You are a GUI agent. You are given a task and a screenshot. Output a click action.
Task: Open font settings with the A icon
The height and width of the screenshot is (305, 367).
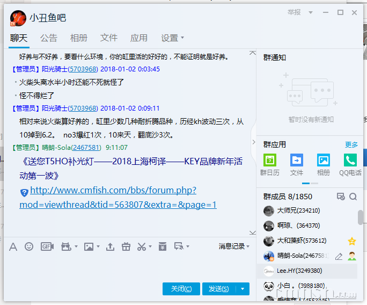(13, 246)
